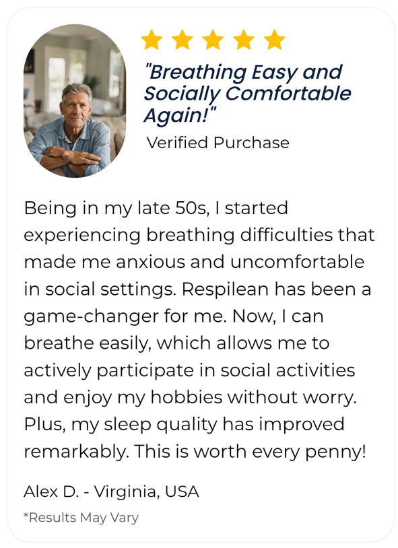Click the second gold star
This screenshot has width=398, height=548.
click(183, 39)
